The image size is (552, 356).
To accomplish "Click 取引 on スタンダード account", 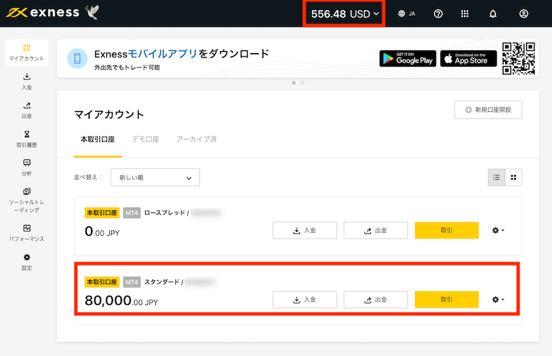I will click(x=446, y=299).
